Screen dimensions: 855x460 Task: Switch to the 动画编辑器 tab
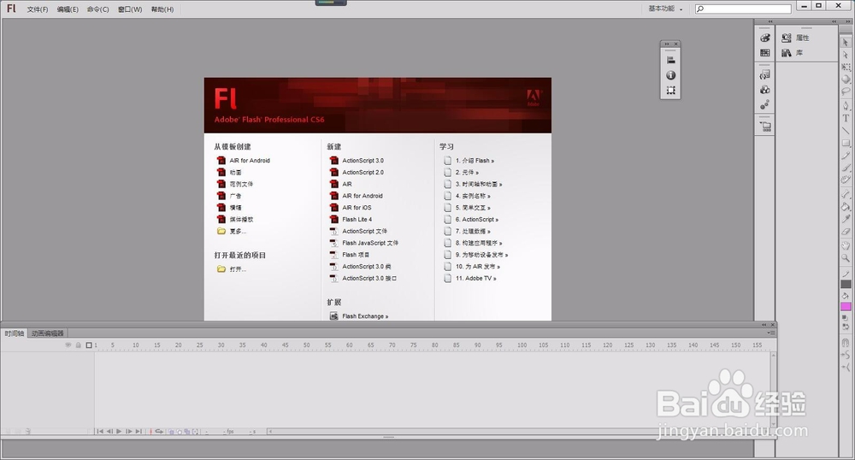click(x=47, y=333)
